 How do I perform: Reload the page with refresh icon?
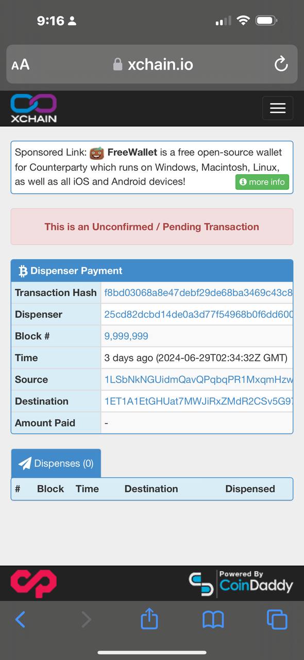(x=281, y=64)
